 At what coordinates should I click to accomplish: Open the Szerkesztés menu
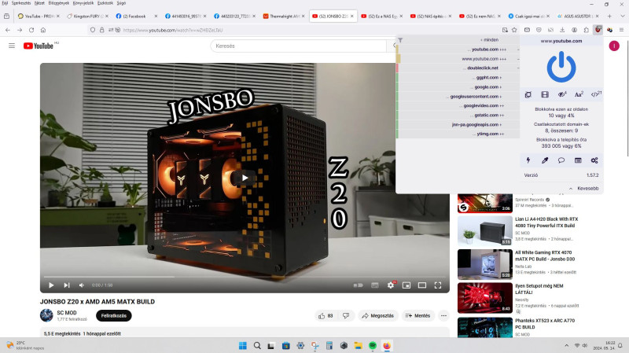(21, 3)
